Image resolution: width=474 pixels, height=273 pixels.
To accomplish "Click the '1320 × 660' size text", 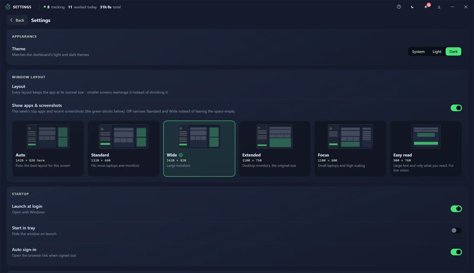I will (x=101, y=160).
